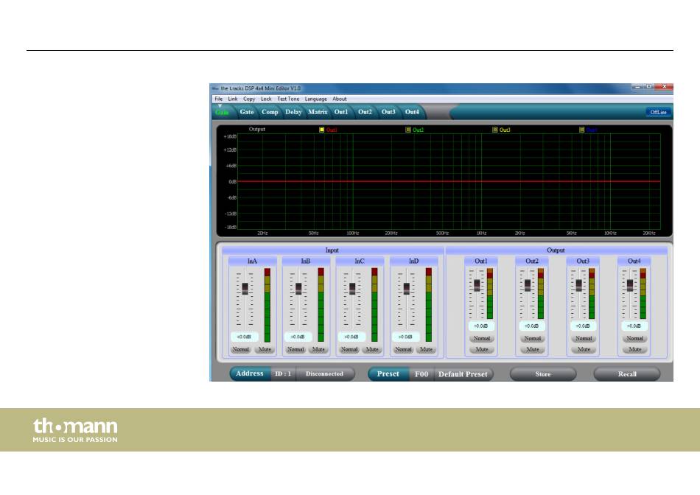Click the Out1 gain fader knob
The width and height of the screenshot is (700, 495).
coord(477,285)
